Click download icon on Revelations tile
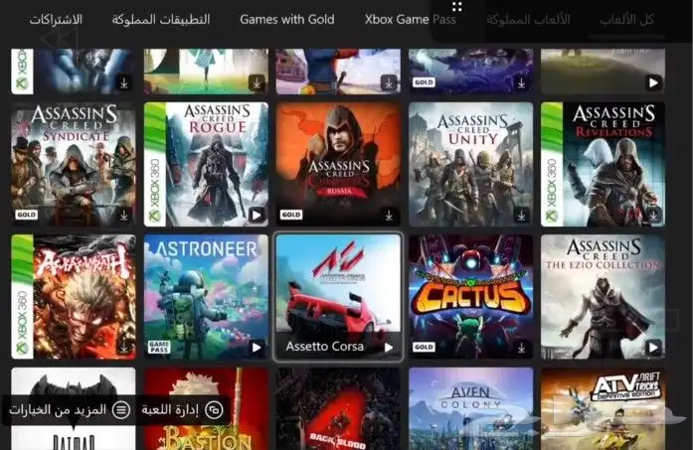The image size is (693, 450). [x=653, y=215]
